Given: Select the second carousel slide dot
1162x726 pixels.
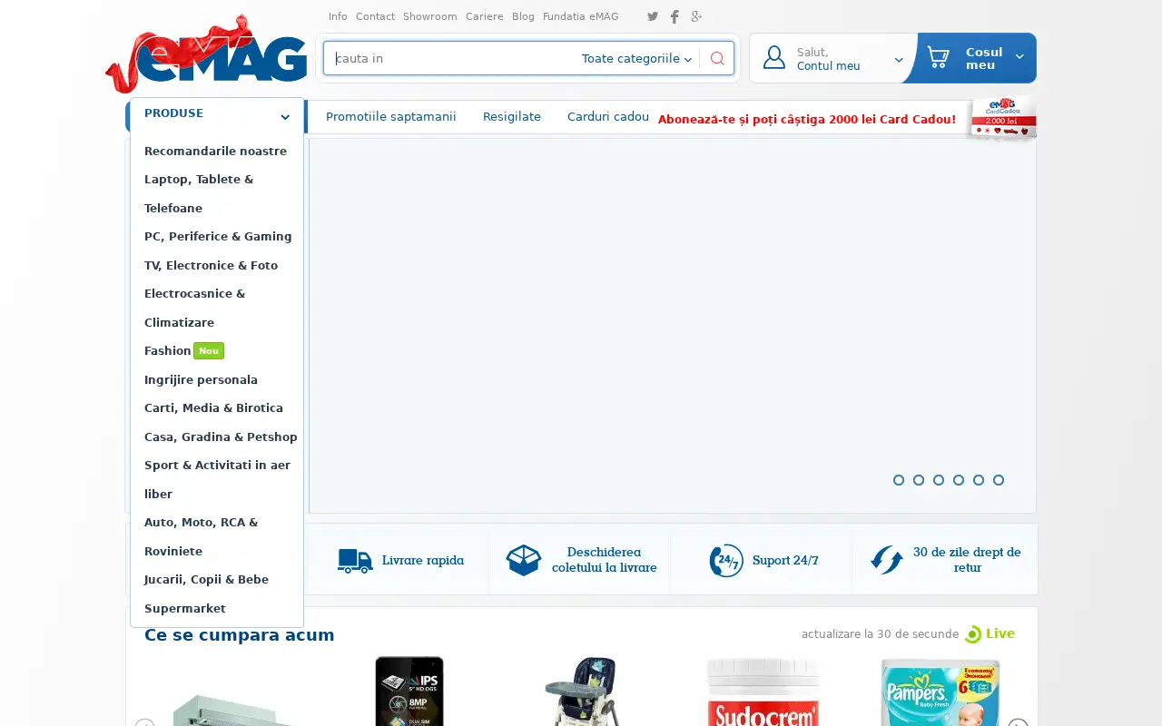Looking at the screenshot, I should click(919, 480).
